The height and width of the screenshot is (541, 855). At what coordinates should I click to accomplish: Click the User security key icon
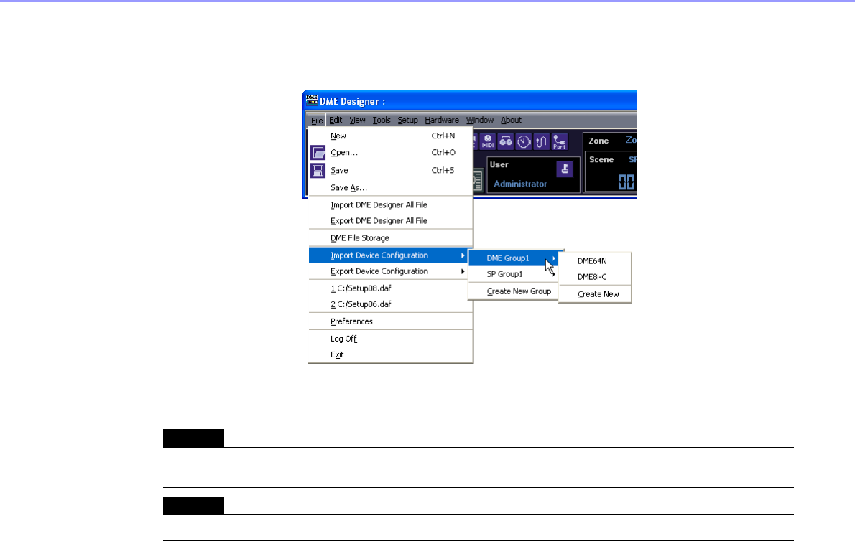coord(564,169)
